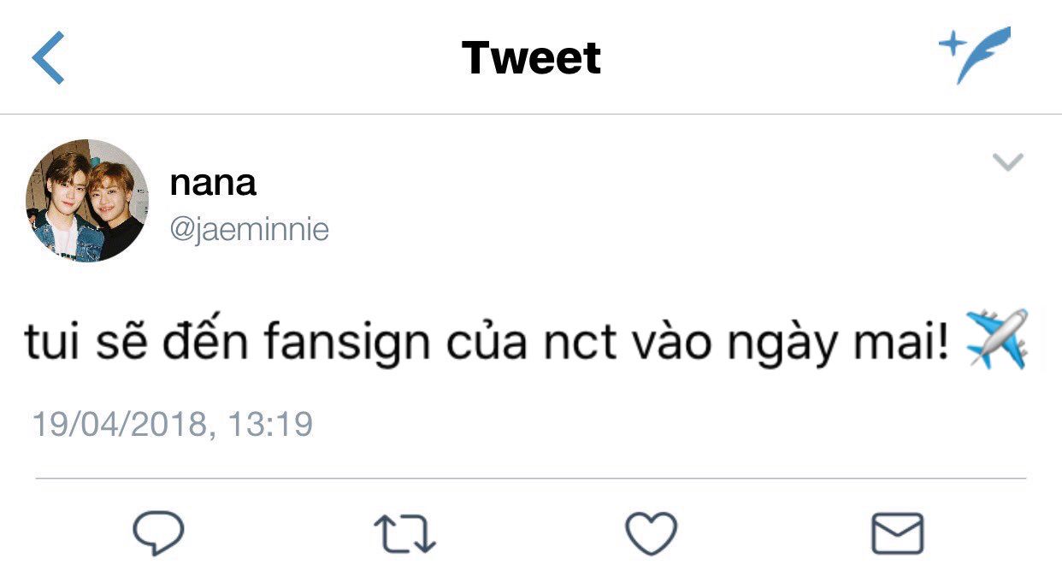This screenshot has width=1062, height=582.
Task: Open nana's profile picture
Action: [x=87, y=201]
